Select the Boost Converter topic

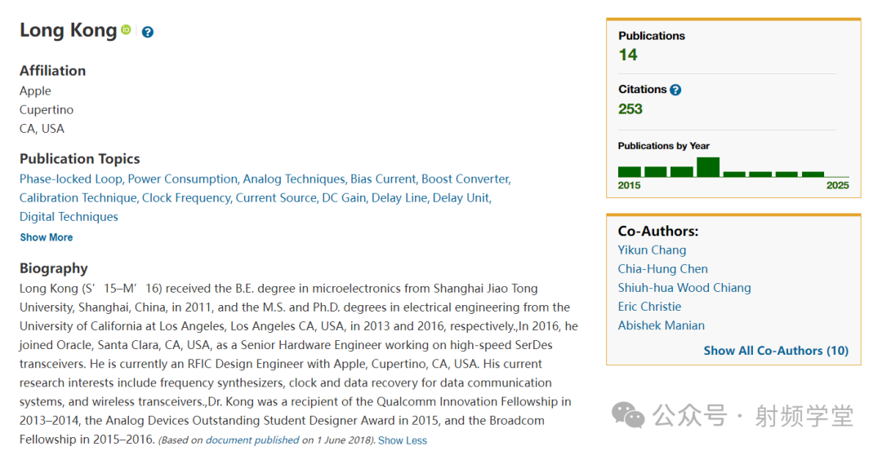point(465,179)
